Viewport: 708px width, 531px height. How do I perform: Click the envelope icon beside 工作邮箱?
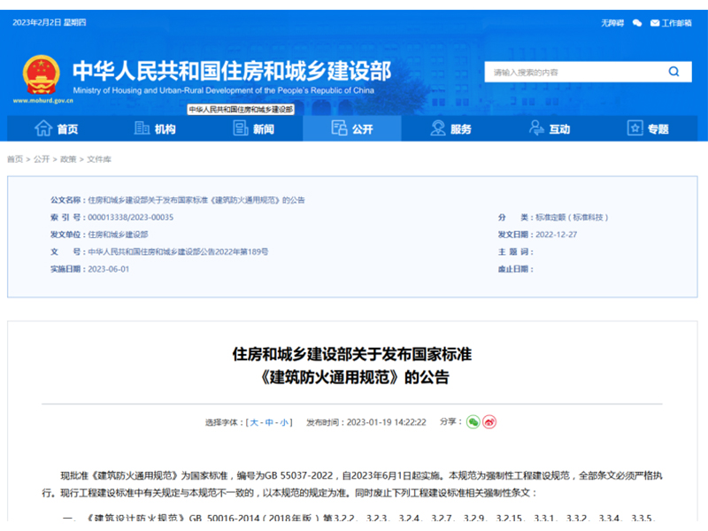pos(654,22)
